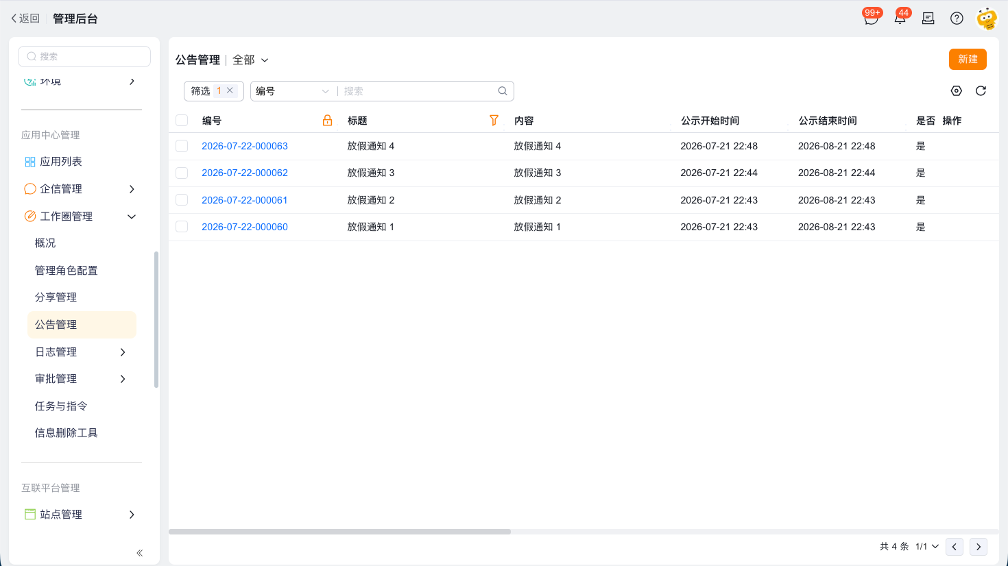Image resolution: width=1008 pixels, height=566 pixels.
Task: Click the filter funnel icon in 标题 header
Action: point(494,121)
